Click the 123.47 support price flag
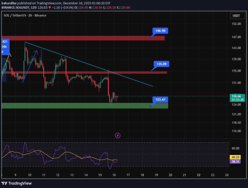Image resolution: width=248 pixels, height=188 pixels. pos(160,100)
